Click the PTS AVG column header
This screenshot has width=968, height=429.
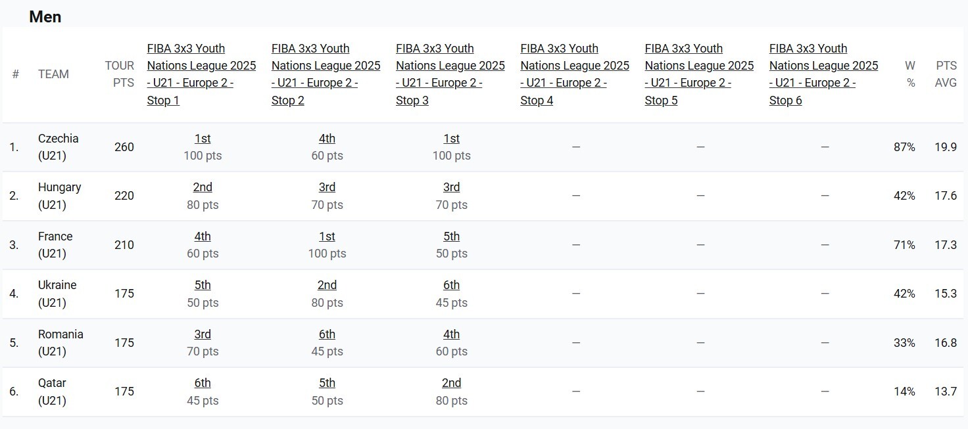tap(946, 74)
